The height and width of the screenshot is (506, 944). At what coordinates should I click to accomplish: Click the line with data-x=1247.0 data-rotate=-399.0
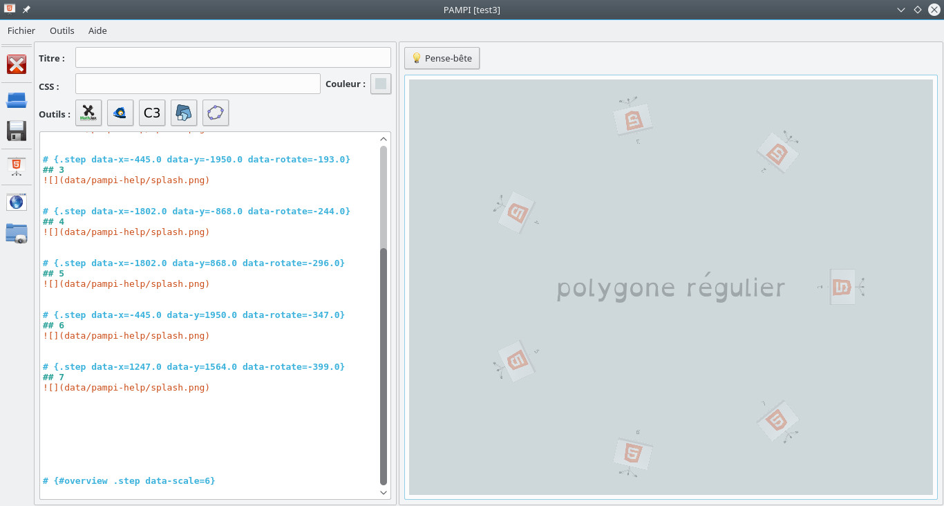(193, 366)
